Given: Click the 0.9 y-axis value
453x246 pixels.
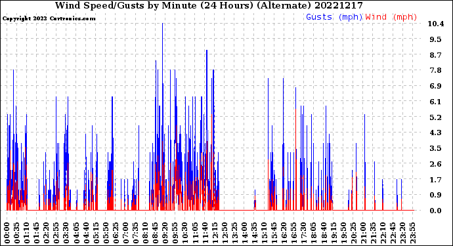Looking at the screenshot, I should coord(436,195).
